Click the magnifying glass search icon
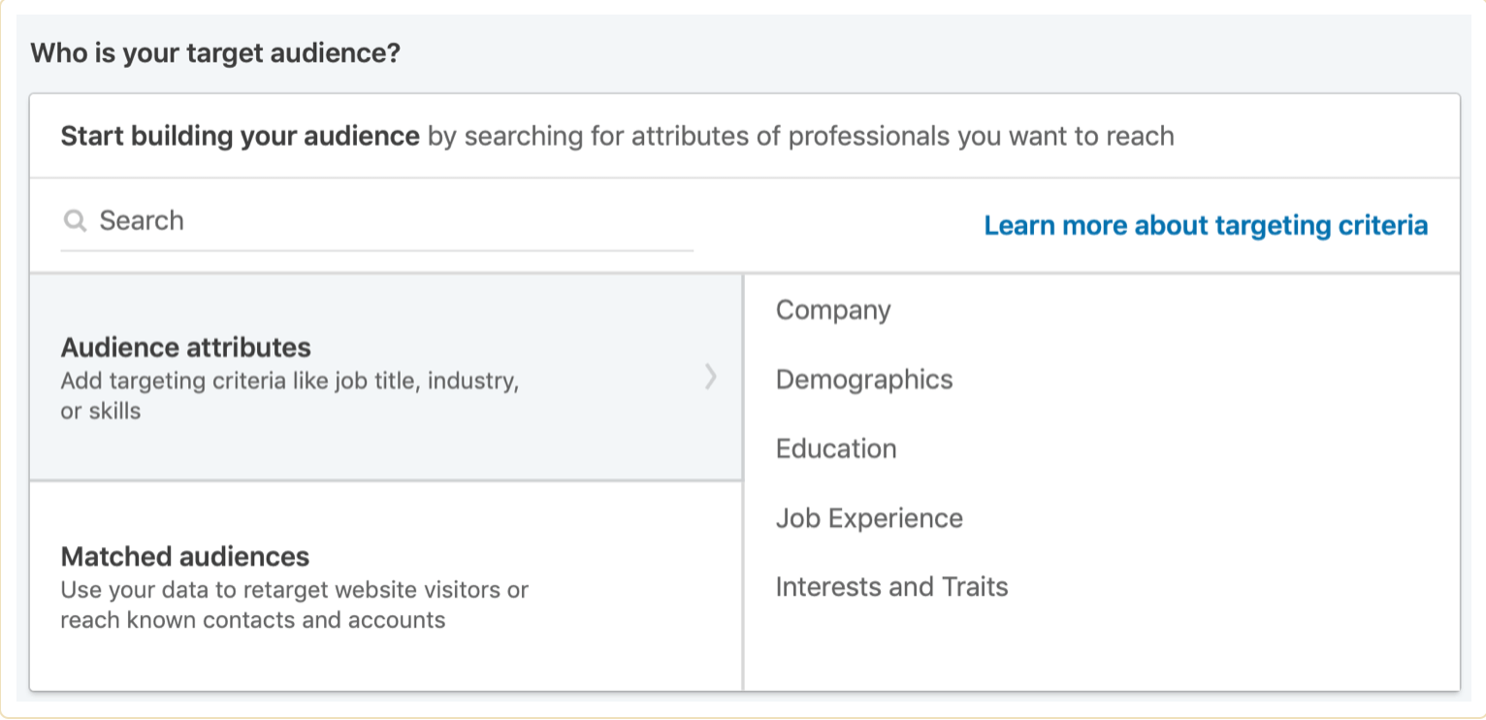Viewport: 1486px width, 720px height. pyautogui.click(x=75, y=221)
